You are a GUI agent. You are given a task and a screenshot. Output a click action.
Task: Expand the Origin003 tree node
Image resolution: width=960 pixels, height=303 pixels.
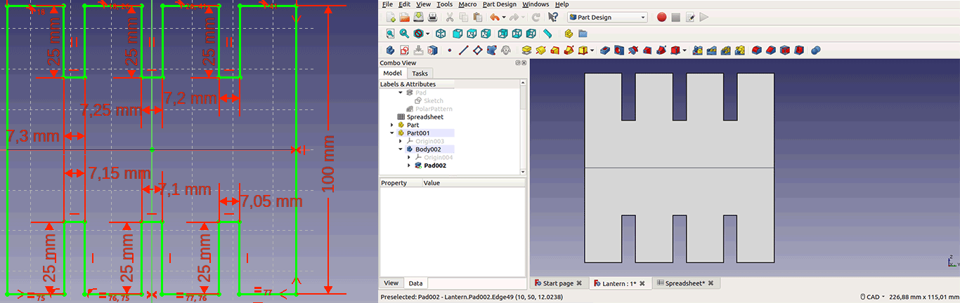click(401, 141)
